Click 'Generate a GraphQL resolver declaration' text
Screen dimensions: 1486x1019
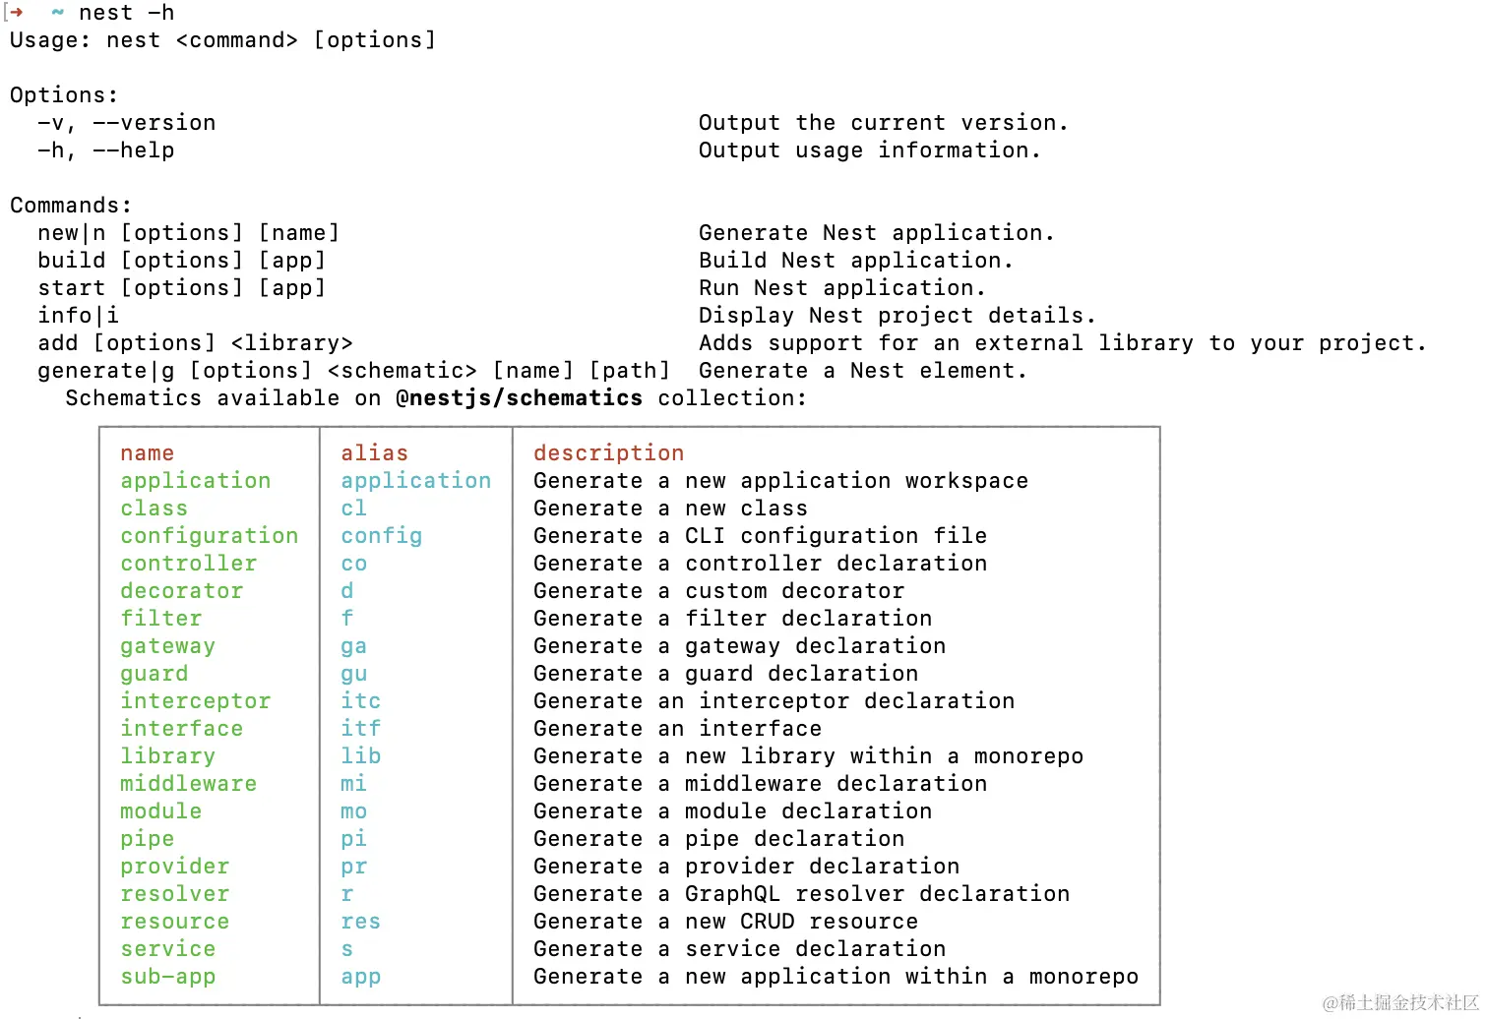[802, 894]
